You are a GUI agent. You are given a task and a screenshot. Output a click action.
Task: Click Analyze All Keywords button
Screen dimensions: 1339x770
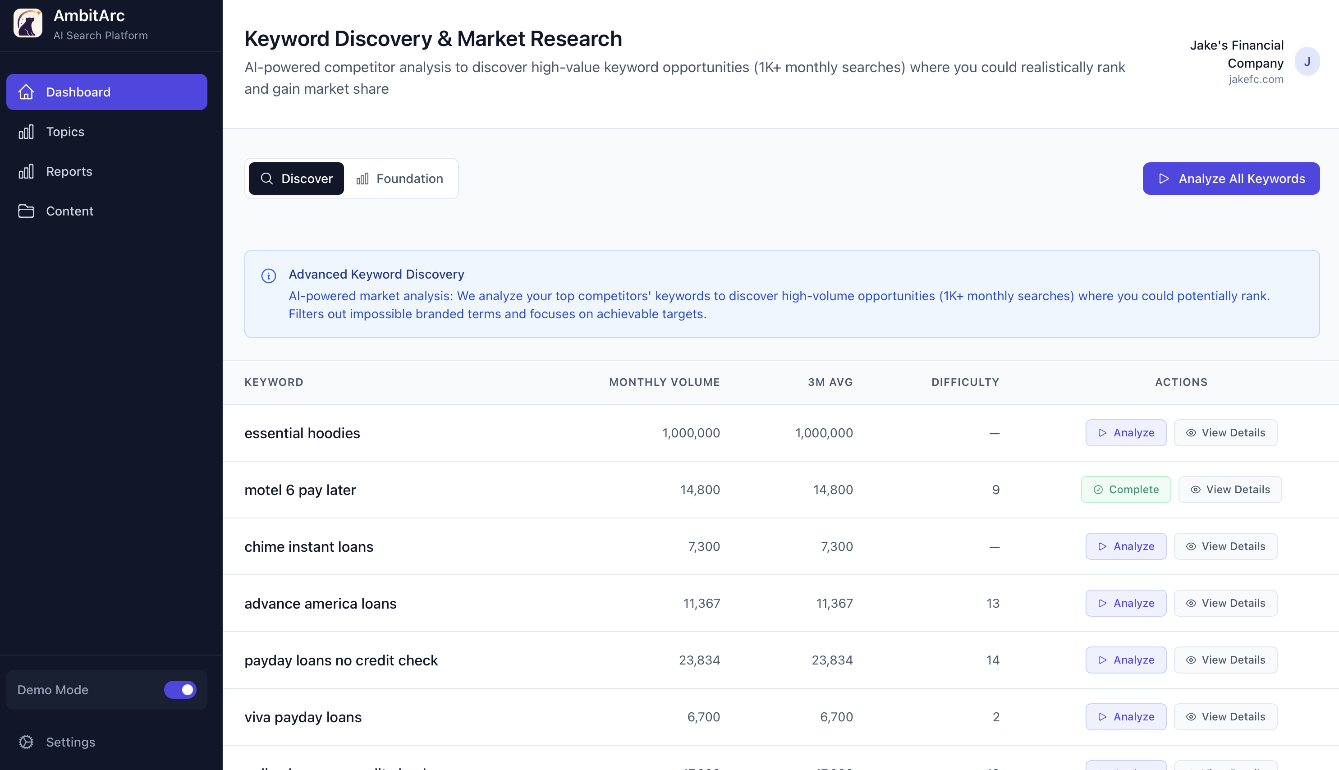coord(1231,179)
